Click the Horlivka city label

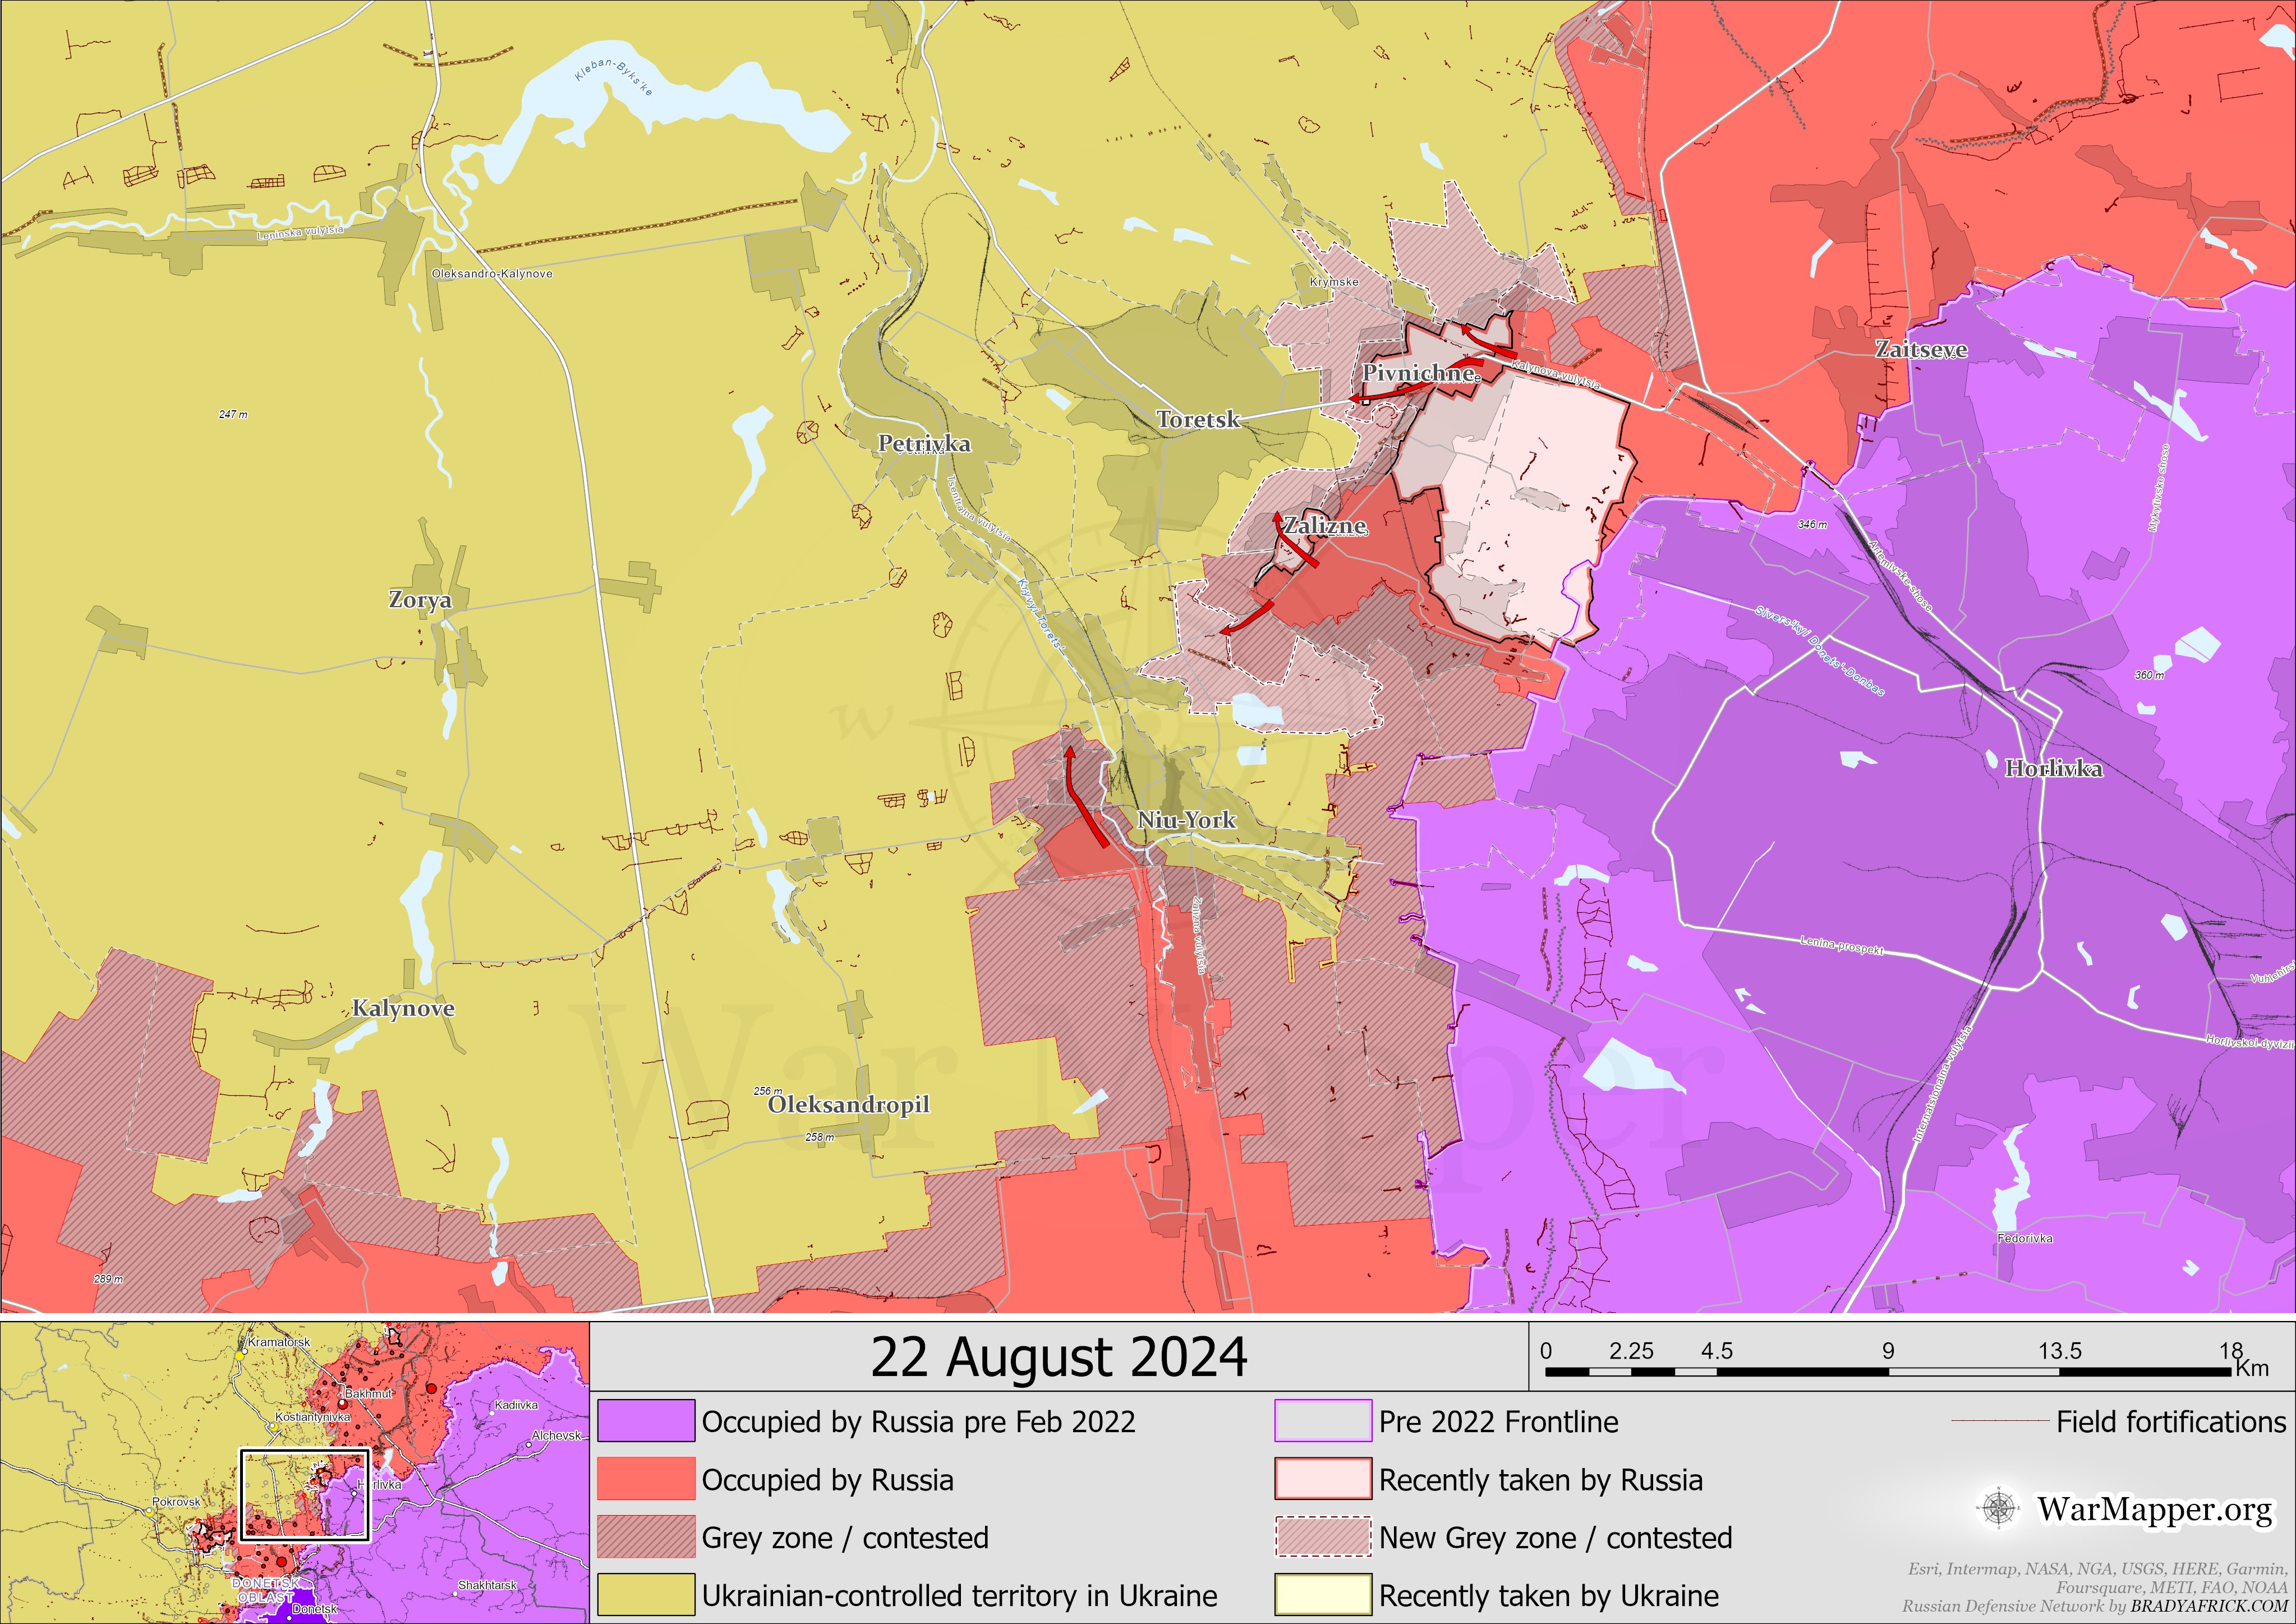coord(2053,768)
